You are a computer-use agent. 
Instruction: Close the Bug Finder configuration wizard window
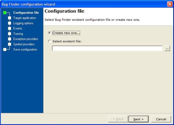(169, 4)
